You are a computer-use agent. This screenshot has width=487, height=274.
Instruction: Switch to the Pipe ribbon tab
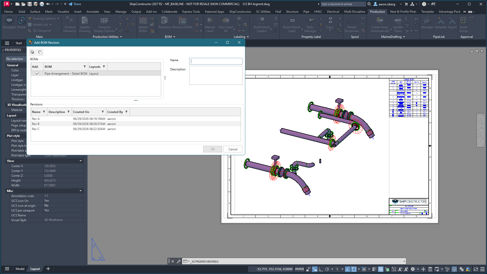306,12
